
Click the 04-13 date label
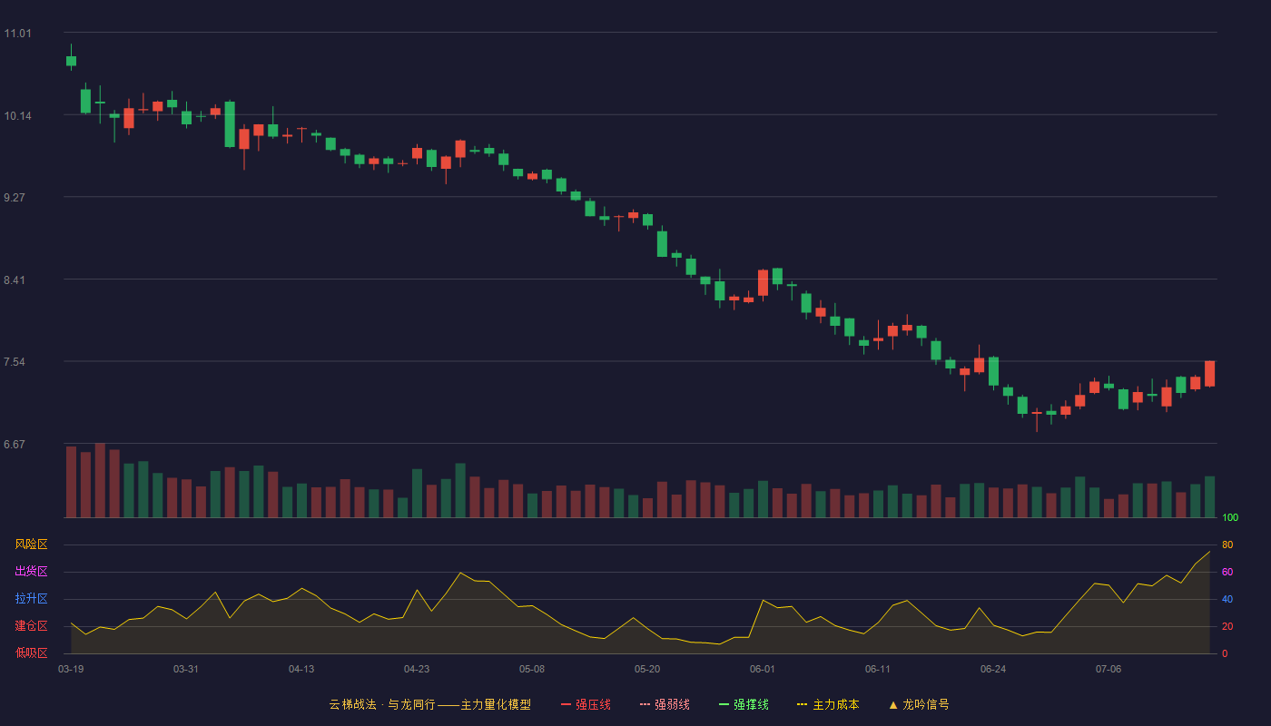click(301, 669)
